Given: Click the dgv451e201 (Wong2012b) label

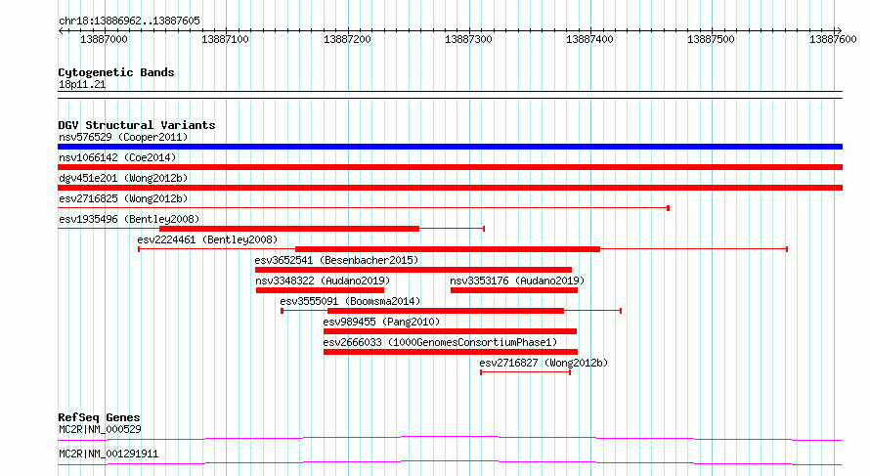Looking at the screenshot, I should point(123,178).
